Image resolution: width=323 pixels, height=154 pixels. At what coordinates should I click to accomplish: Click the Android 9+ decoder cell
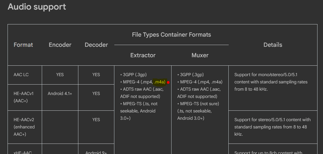[96, 152]
